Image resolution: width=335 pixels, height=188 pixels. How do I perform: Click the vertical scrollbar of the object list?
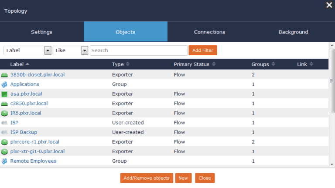click(x=332, y=65)
